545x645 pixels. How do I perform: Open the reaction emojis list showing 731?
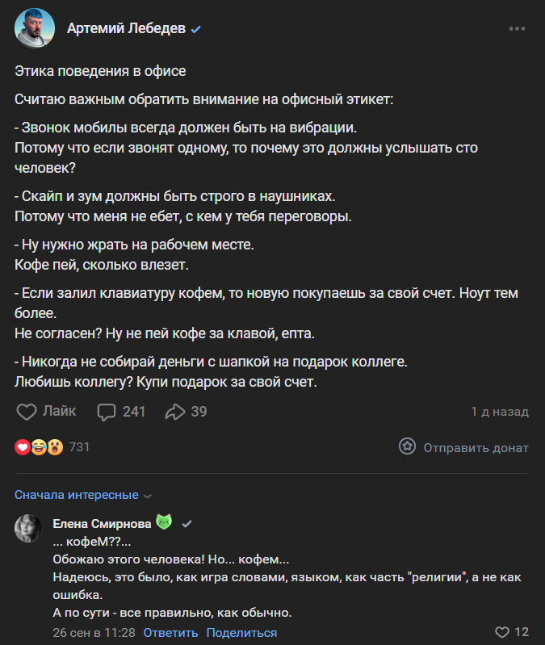[x=52, y=447]
